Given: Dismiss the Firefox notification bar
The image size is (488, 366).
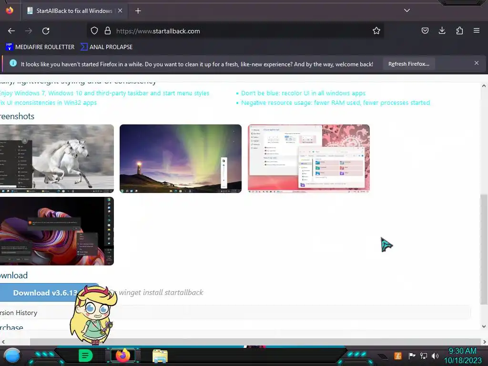Looking at the screenshot, I should [x=476, y=63].
